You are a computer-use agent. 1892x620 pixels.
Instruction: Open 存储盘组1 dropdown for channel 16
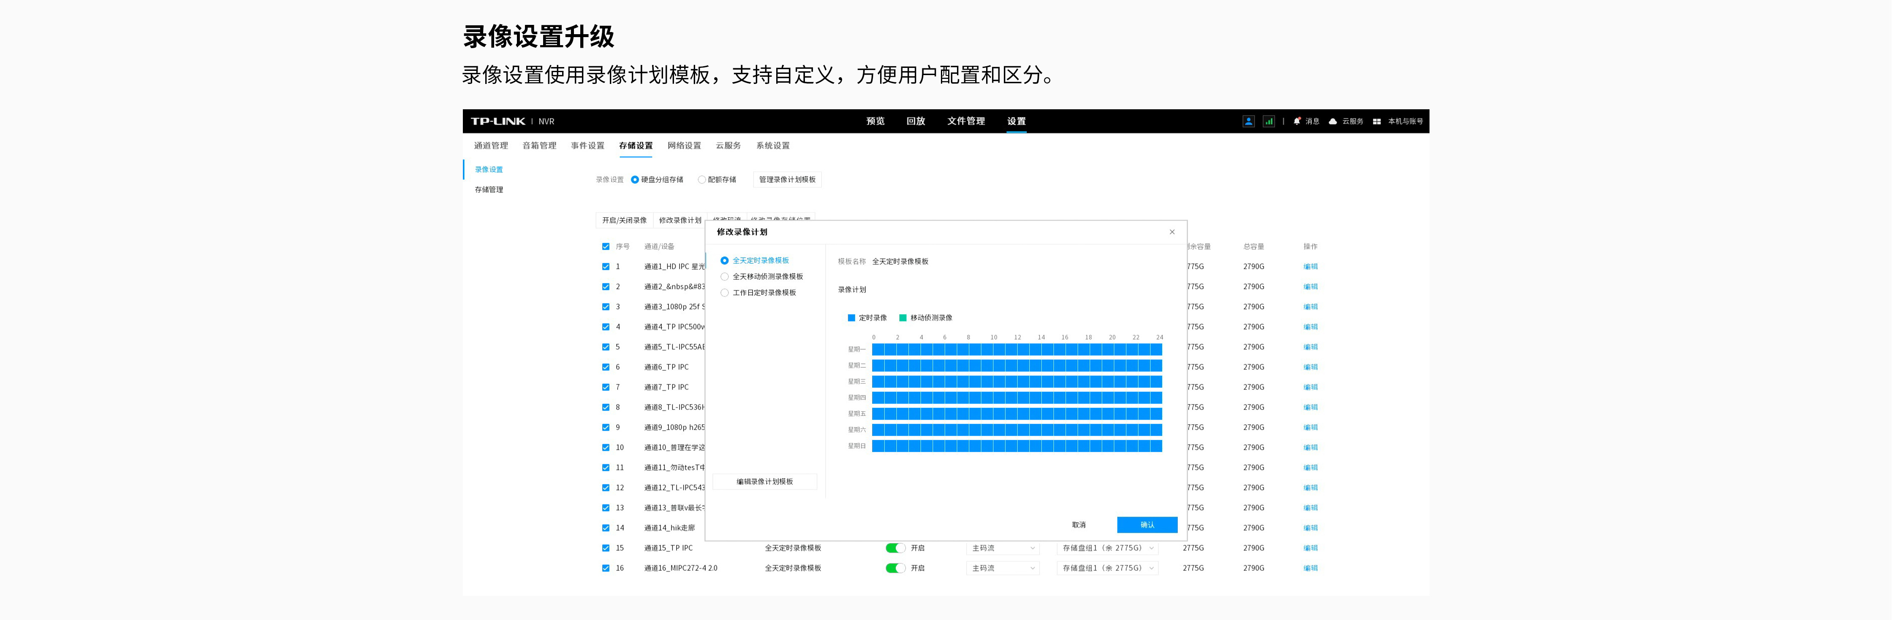tap(1108, 568)
